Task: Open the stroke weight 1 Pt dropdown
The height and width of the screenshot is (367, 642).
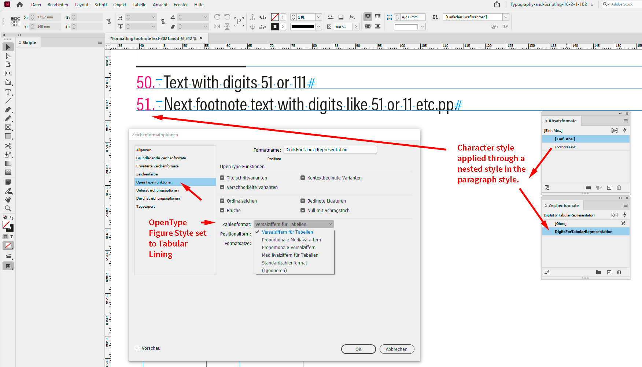Action: pyautogui.click(x=318, y=17)
